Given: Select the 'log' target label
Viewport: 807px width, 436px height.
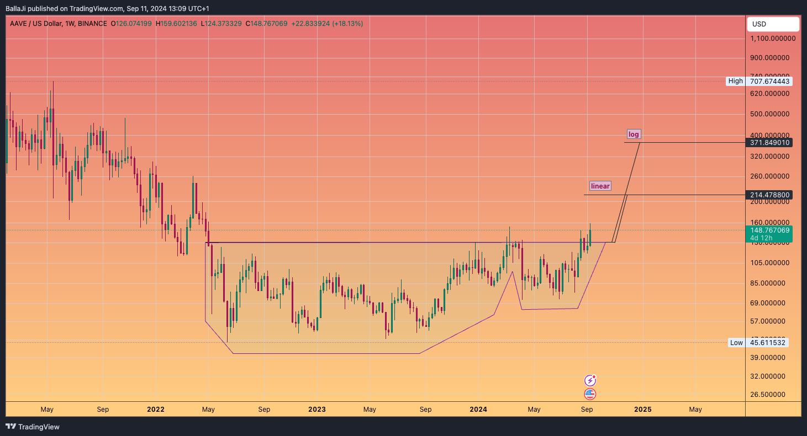Looking at the screenshot, I should tap(634, 134).
